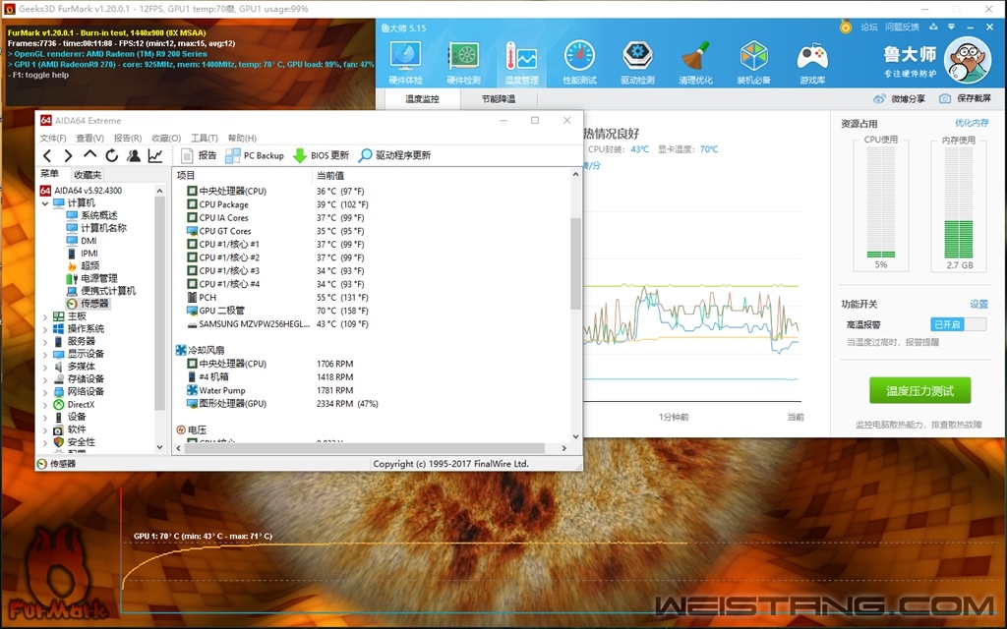This screenshot has width=1007, height=629.
Task: Open 工具(T) menu in AIDA64
Action: [x=205, y=138]
